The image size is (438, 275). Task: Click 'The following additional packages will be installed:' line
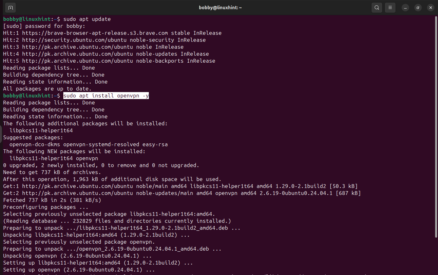point(85,123)
